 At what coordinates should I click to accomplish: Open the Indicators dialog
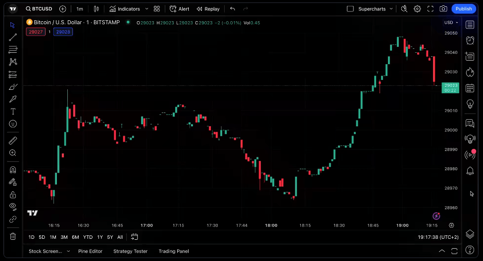[x=124, y=9]
